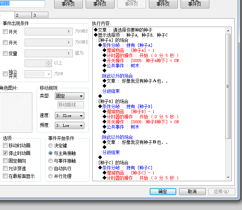Click the fourth 事件页 button (删除)
Viewport: 242px width, 210px height.
click(163, 4)
